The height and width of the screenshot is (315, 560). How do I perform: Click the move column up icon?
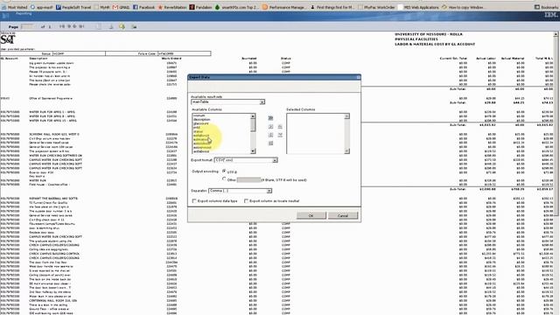click(280, 127)
